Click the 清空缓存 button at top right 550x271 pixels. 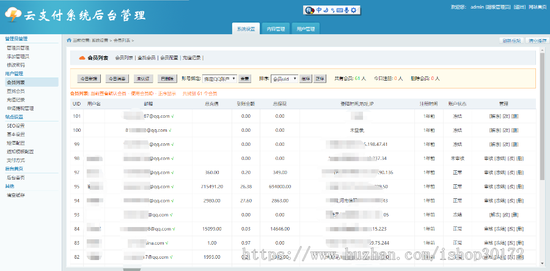click(537, 41)
